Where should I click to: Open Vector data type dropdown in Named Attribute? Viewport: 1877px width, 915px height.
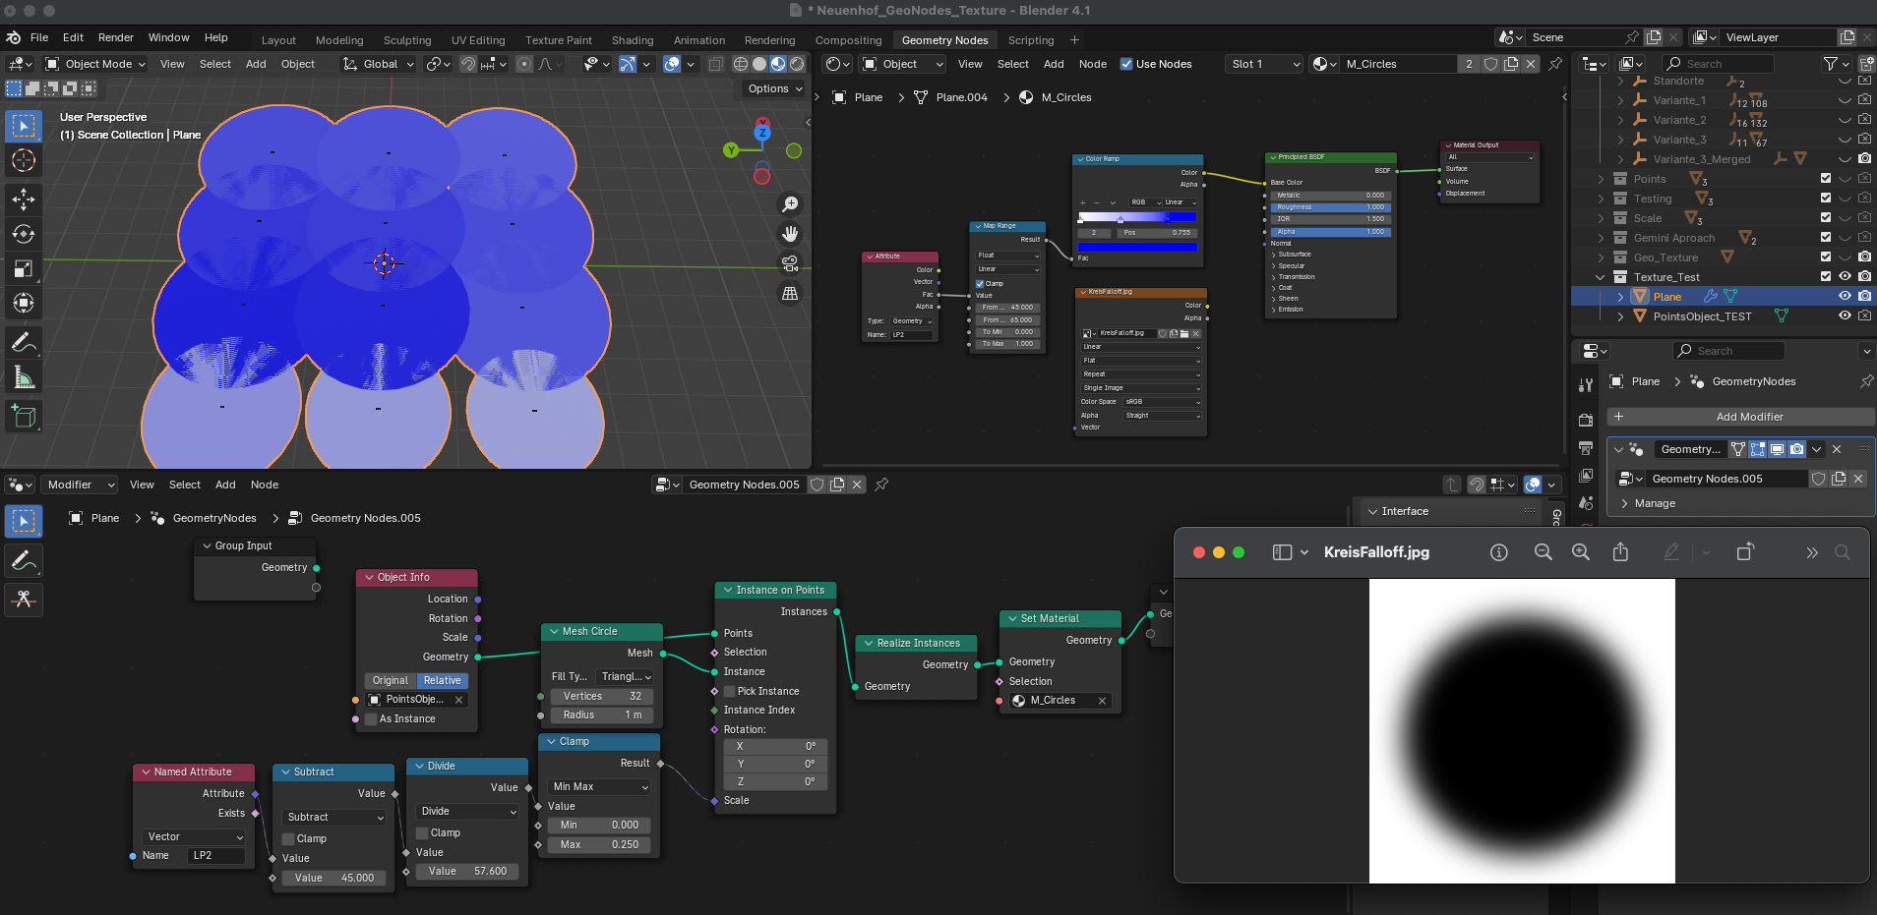(194, 836)
